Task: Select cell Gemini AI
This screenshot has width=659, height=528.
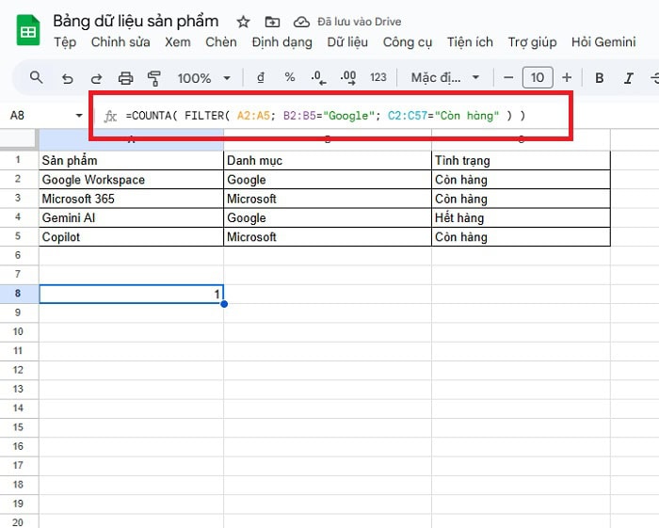Action: coord(131,217)
